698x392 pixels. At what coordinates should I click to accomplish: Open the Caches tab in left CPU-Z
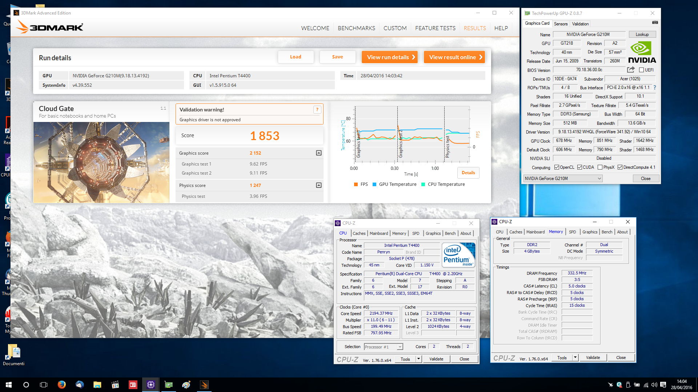[x=359, y=233]
